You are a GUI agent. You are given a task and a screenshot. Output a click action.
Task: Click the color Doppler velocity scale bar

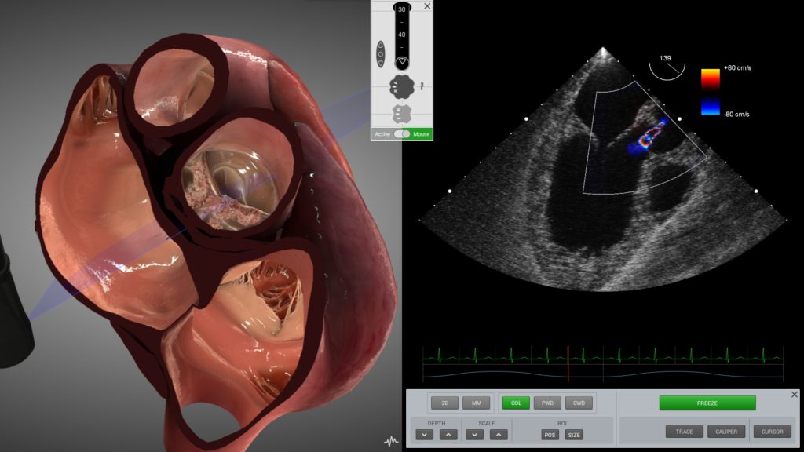(711, 92)
